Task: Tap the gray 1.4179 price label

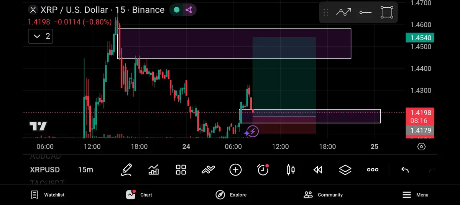Action: click(x=420, y=130)
